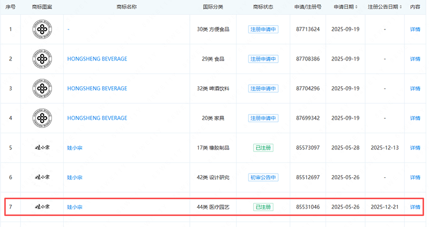Open the 娃小宗 logo in highlighted row 7
The height and width of the screenshot is (227, 429).
pos(42,207)
